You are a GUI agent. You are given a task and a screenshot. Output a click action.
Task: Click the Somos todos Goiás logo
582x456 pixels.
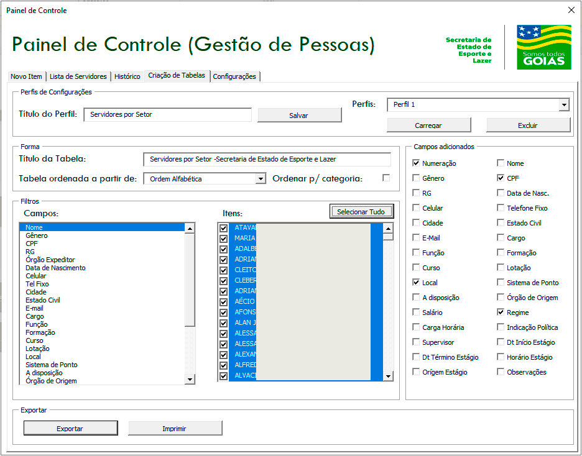544,47
